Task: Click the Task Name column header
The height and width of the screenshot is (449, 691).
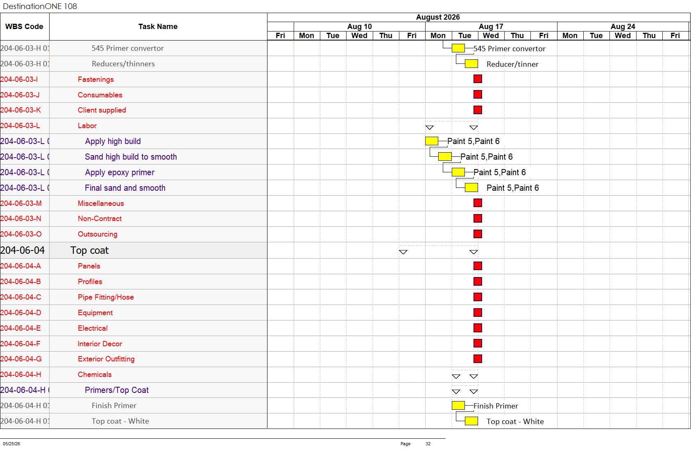Action: click(x=158, y=27)
